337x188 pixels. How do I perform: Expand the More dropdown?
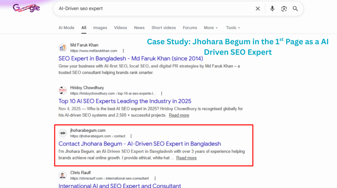[211, 28]
